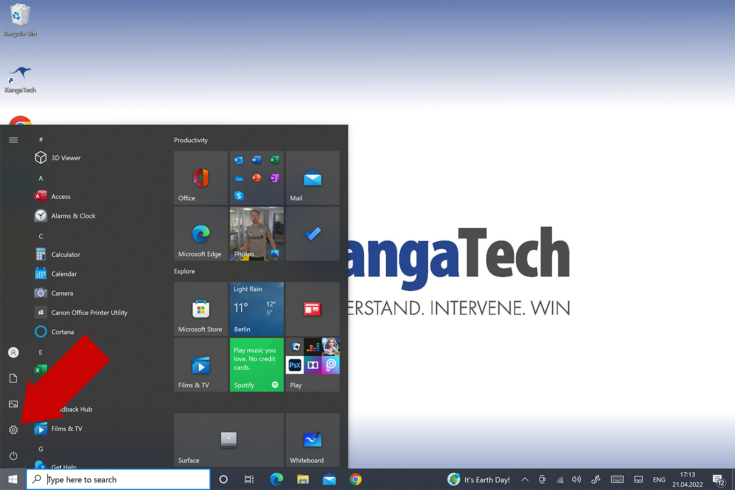Expand the Start menu hamburger

(x=13, y=140)
